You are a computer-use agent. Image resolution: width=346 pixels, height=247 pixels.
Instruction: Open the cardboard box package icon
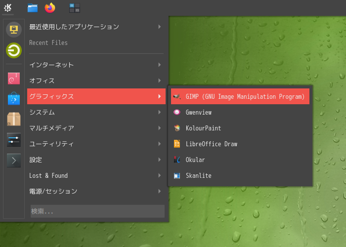click(14, 119)
